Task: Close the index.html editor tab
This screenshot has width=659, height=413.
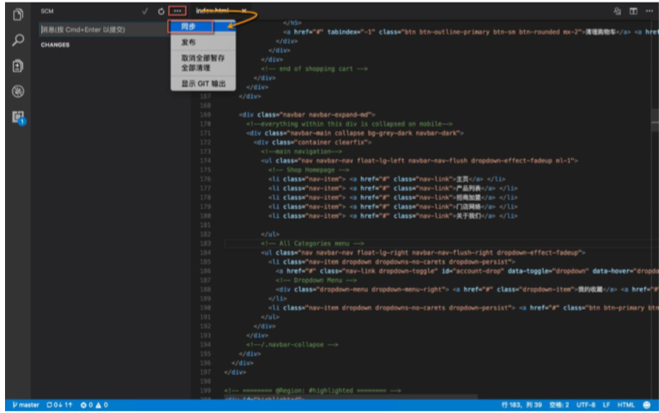Action: [244, 11]
